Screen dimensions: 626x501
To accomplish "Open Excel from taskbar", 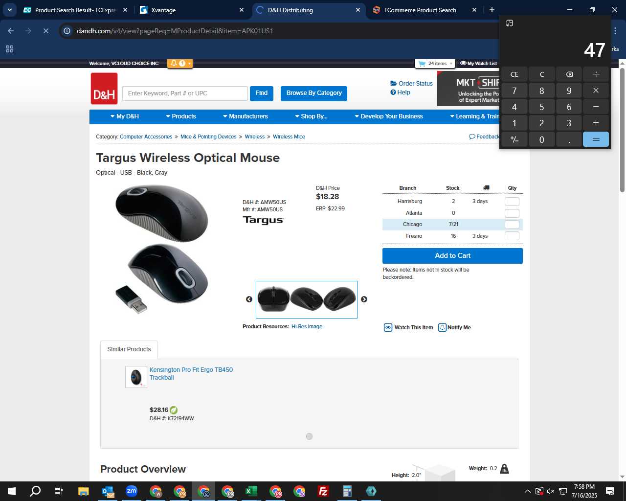I will (x=251, y=491).
